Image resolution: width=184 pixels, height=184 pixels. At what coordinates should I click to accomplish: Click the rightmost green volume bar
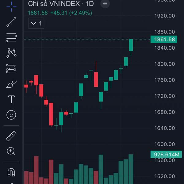click(x=131, y=169)
